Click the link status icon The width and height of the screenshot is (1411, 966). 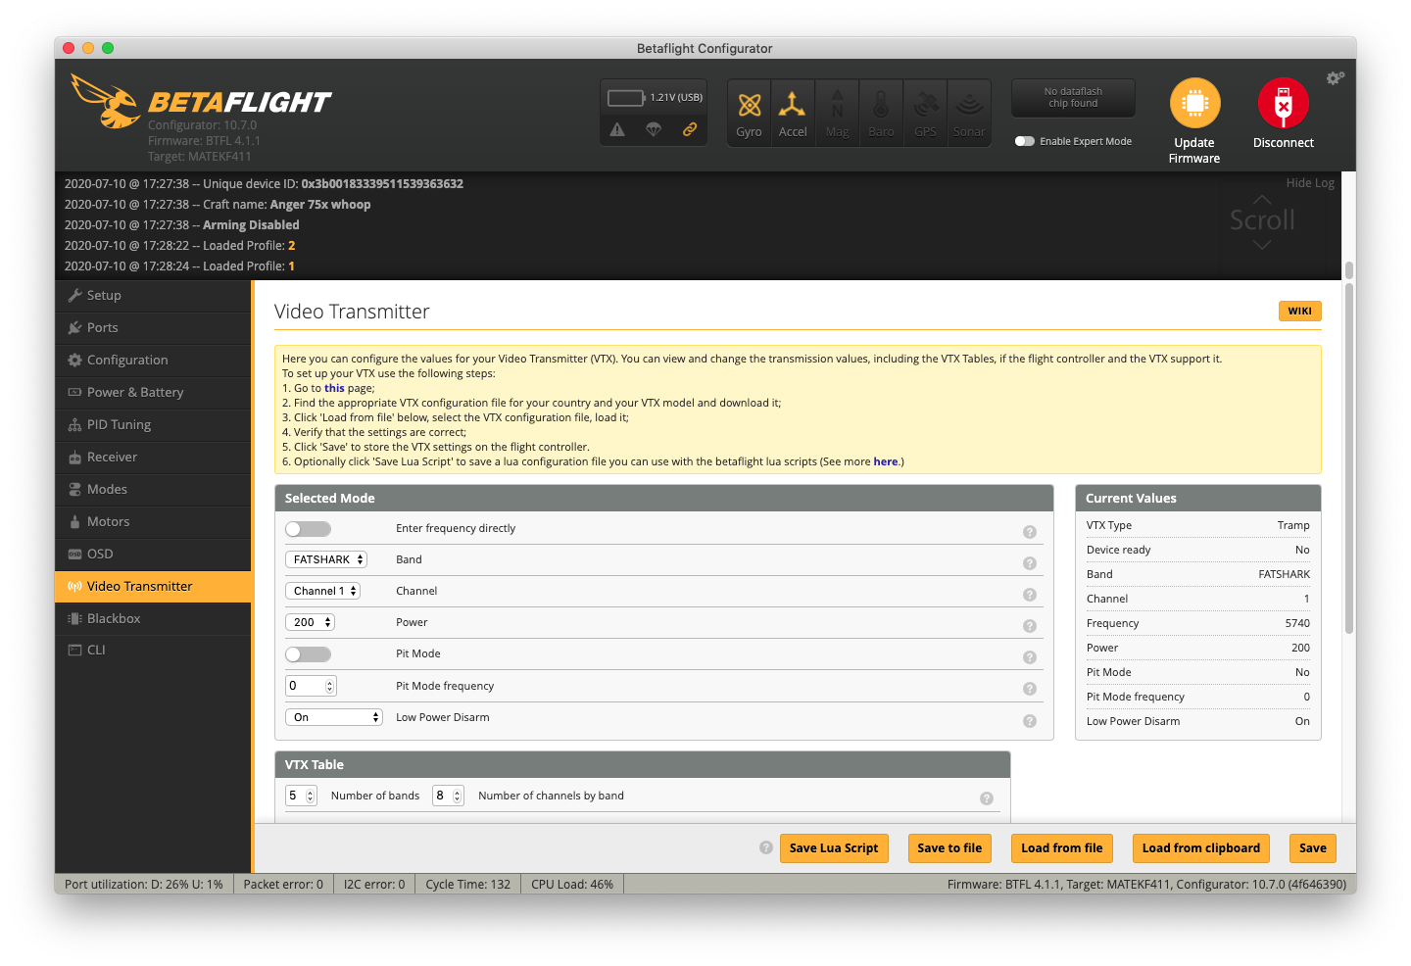690,129
